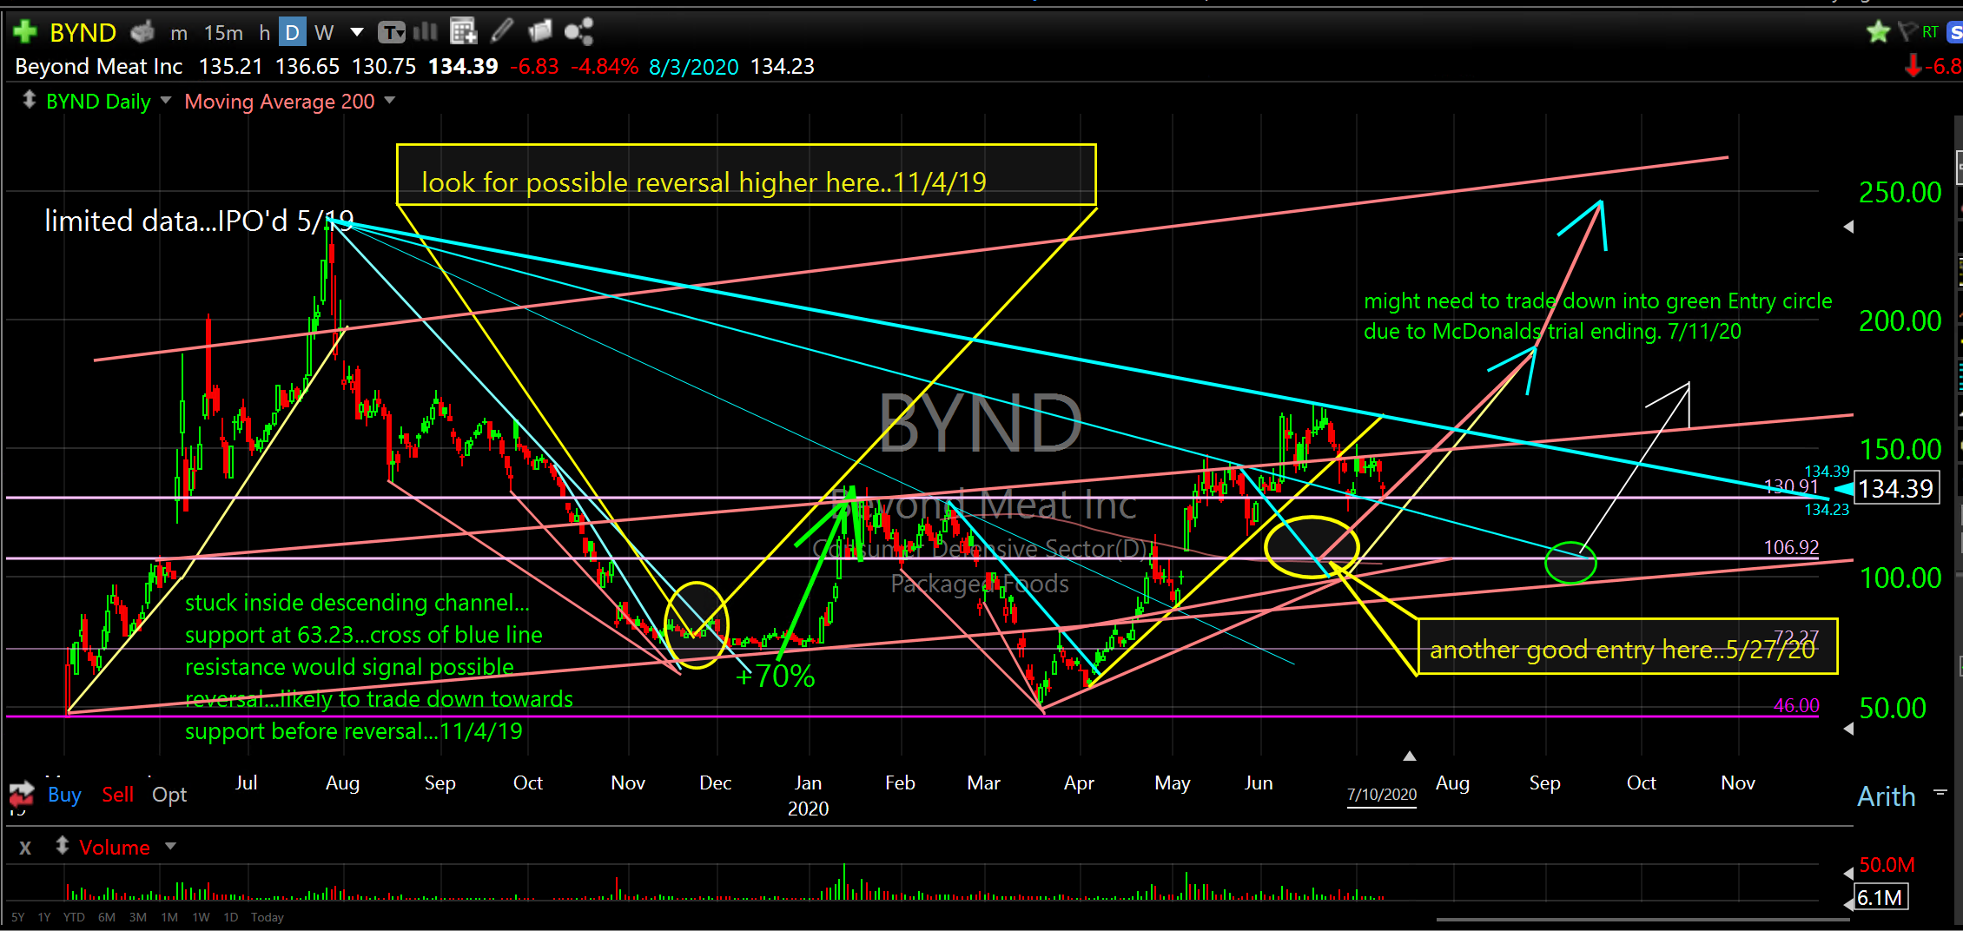Open the add-indicator grid icon

[x=464, y=32]
